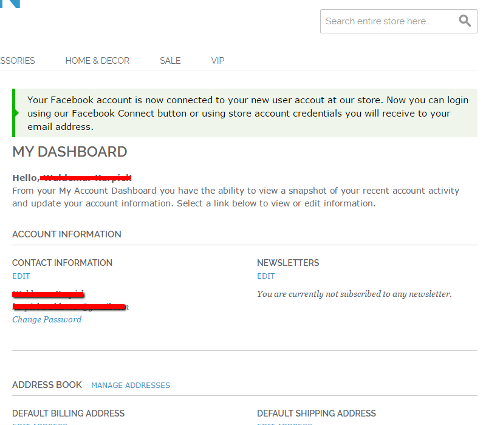The height and width of the screenshot is (425, 486).
Task: Click the Default Shipping Address heading
Action: click(x=317, y=413)
